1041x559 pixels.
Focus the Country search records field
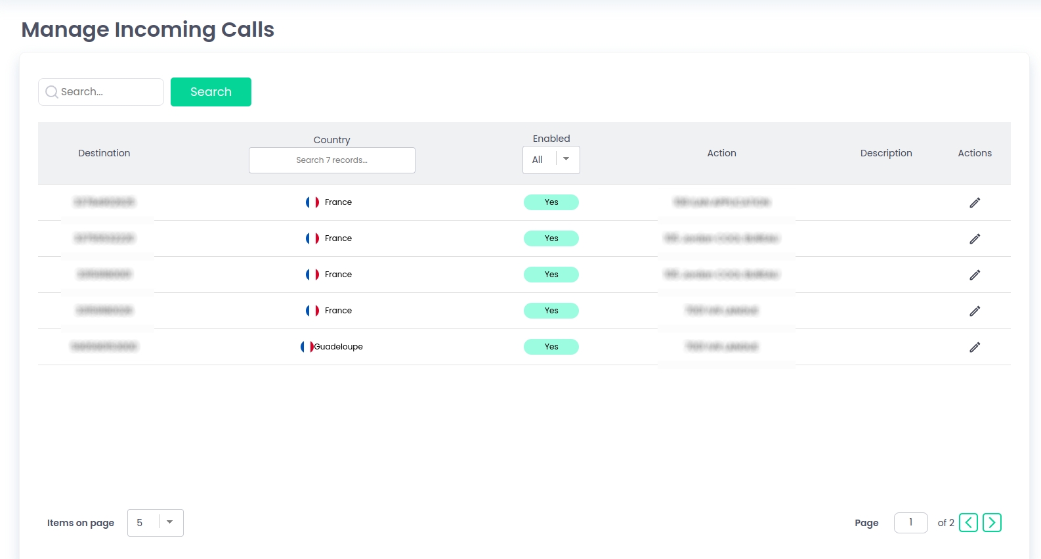point(331,160)
